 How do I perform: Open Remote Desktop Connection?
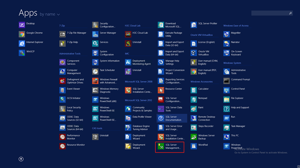[x=203, y=118]
